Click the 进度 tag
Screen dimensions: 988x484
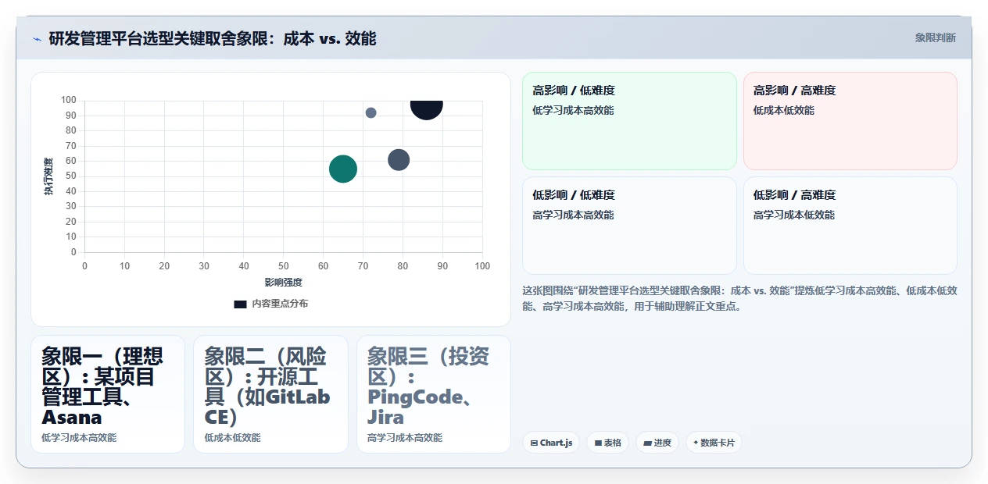pos(657,443)
